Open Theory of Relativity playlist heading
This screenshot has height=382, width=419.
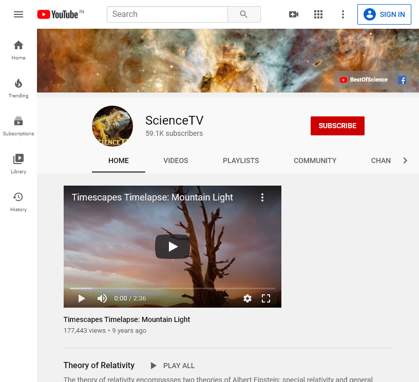tap(99, 366)
